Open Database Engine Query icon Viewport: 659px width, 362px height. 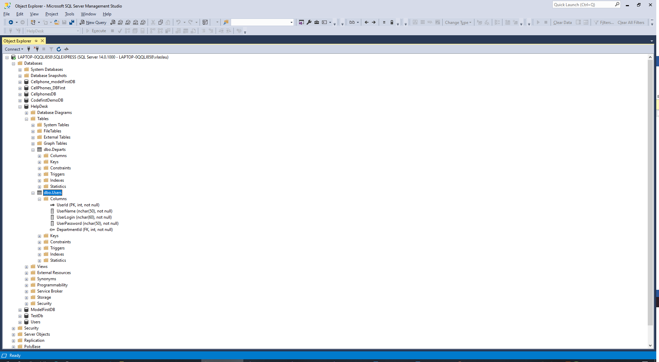coord(113,22)
